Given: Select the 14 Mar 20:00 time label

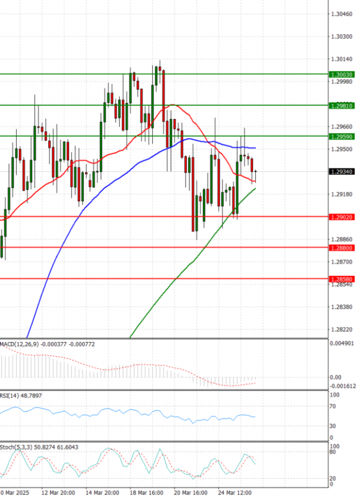Looking at the screenshot, I should [103, 492].
